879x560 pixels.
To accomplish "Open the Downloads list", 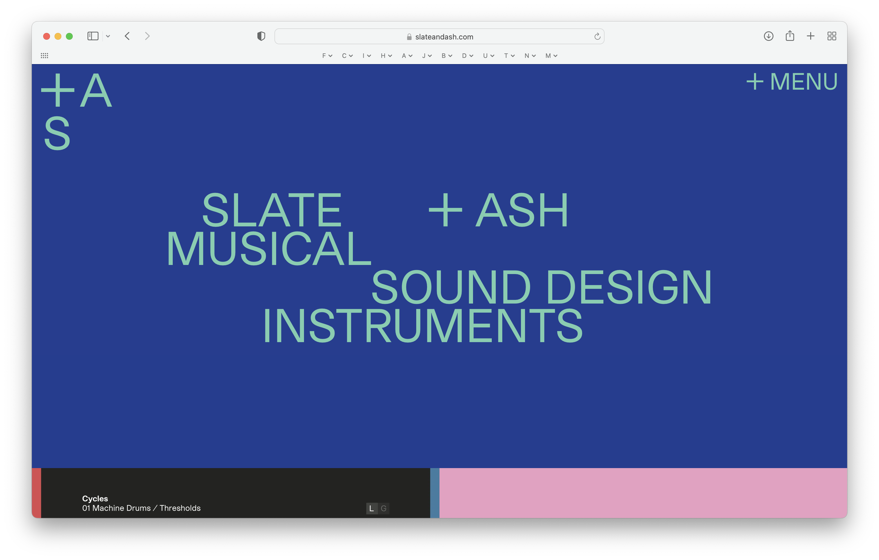I will pyautogui.click(x=768, y=36).
